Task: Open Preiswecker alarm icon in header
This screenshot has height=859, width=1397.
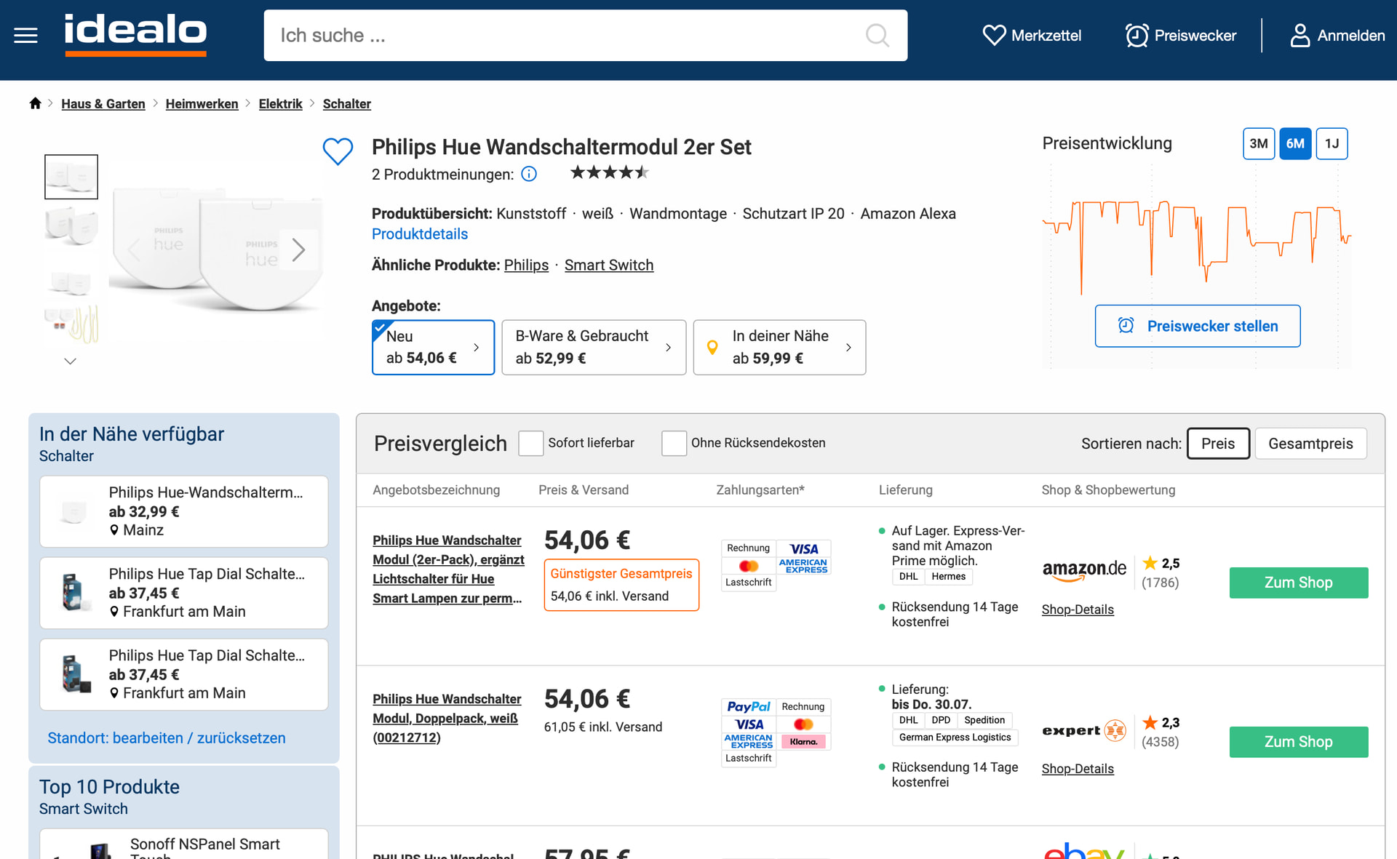Action: point(1137,35)
